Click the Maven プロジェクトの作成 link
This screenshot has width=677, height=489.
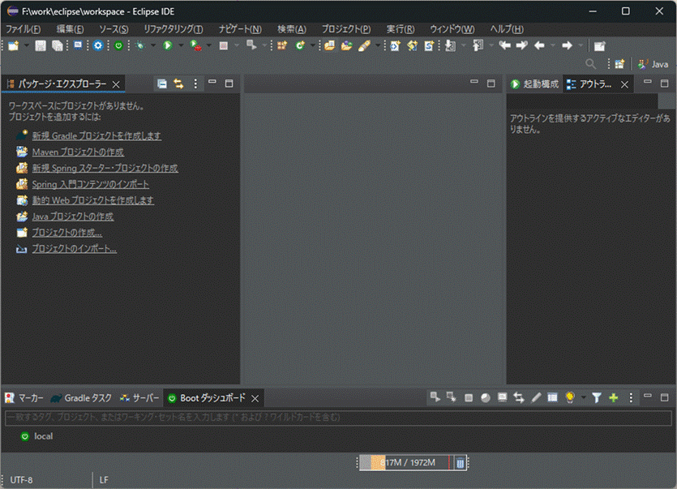coord(78,152)
